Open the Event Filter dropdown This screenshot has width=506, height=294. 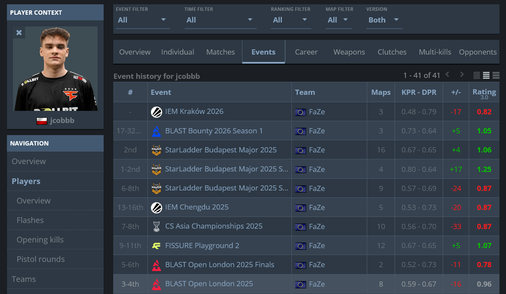click(x=142, y=20)
